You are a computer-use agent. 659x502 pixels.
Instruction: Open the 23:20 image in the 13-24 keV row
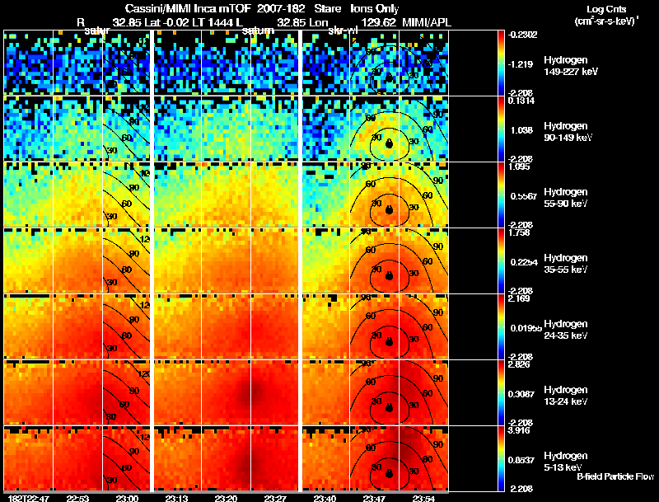226,392
